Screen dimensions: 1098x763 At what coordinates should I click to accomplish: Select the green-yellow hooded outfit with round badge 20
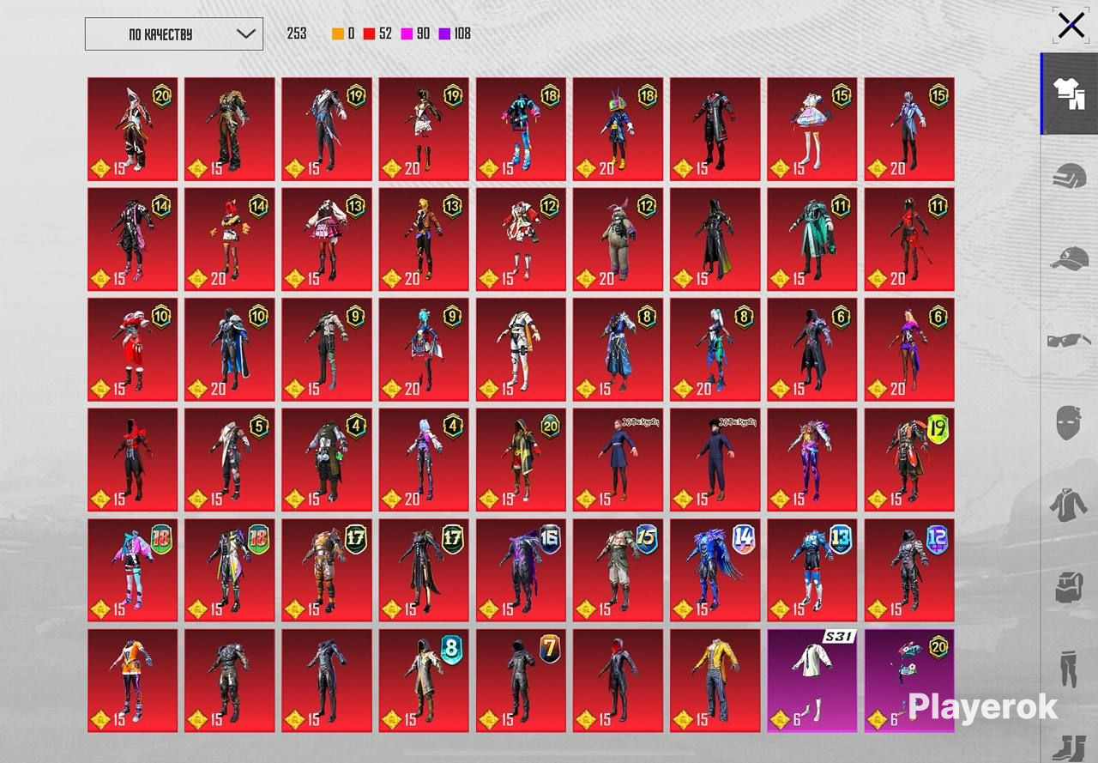point(522,460)
